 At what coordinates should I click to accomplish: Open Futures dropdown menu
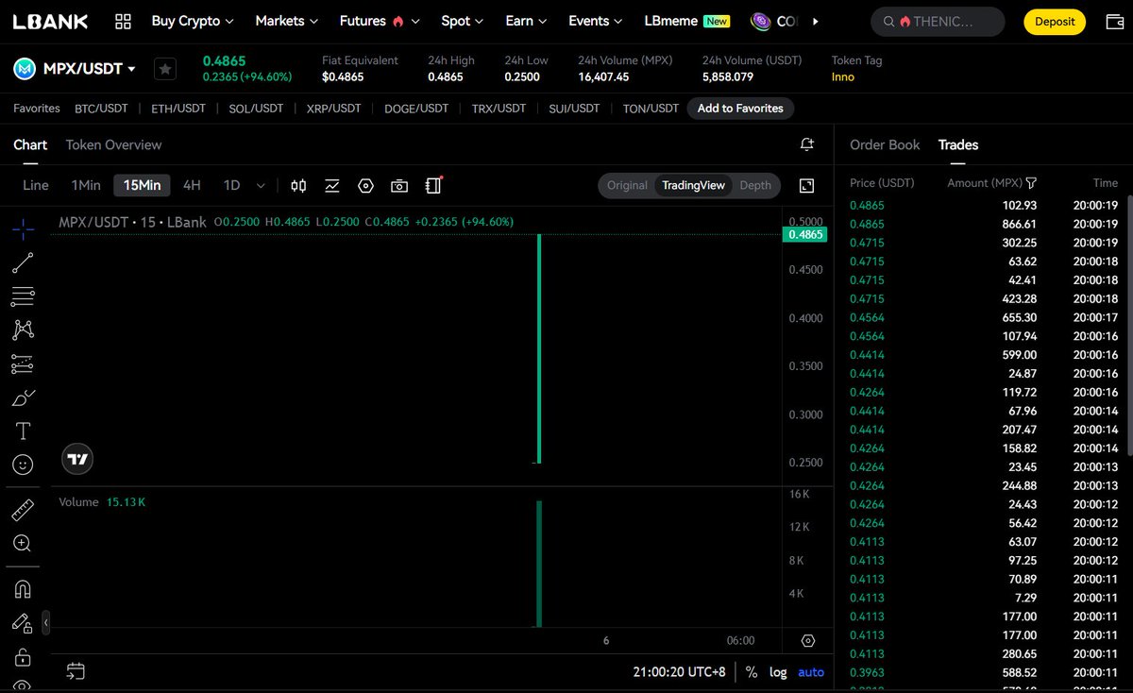[x=380, y=21]
